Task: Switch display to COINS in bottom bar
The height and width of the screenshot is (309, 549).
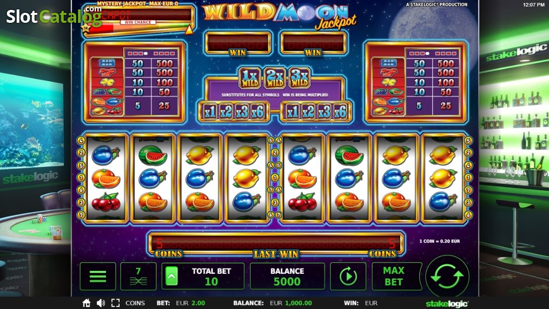Action: point(135,303)
